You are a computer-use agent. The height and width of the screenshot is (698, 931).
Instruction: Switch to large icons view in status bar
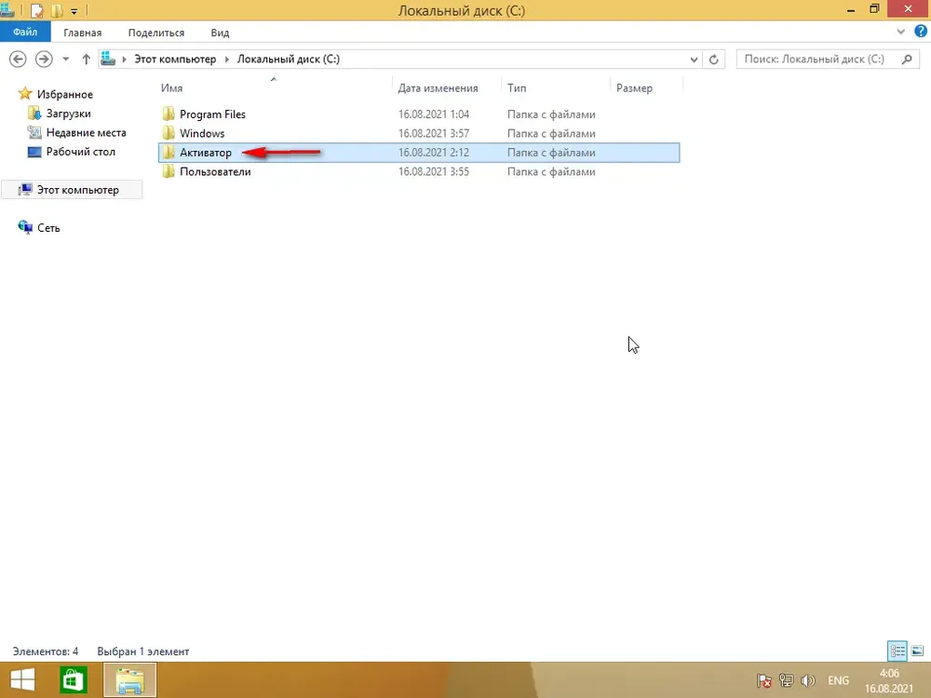pyautogui.click(x=917, y=651)
